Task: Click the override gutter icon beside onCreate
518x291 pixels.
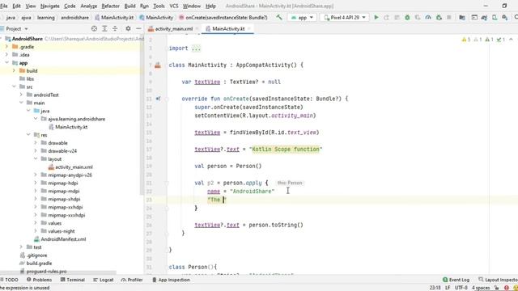Action: [x=159, y=99]
